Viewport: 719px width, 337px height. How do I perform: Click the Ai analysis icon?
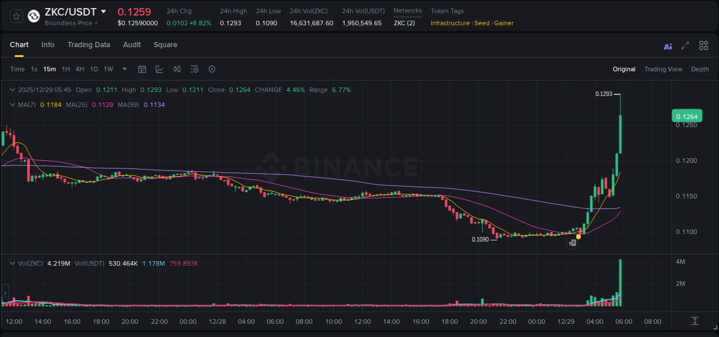[667, 45]
